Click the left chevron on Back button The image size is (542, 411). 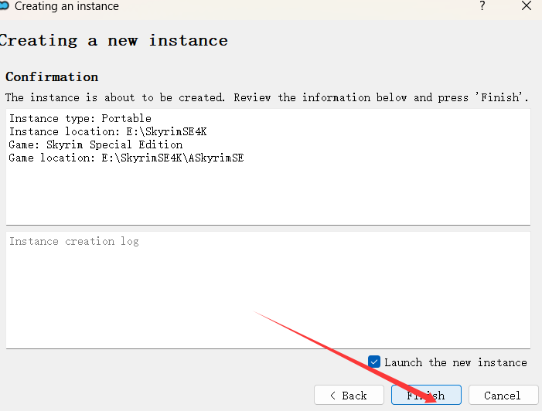(x=332, y=396)
